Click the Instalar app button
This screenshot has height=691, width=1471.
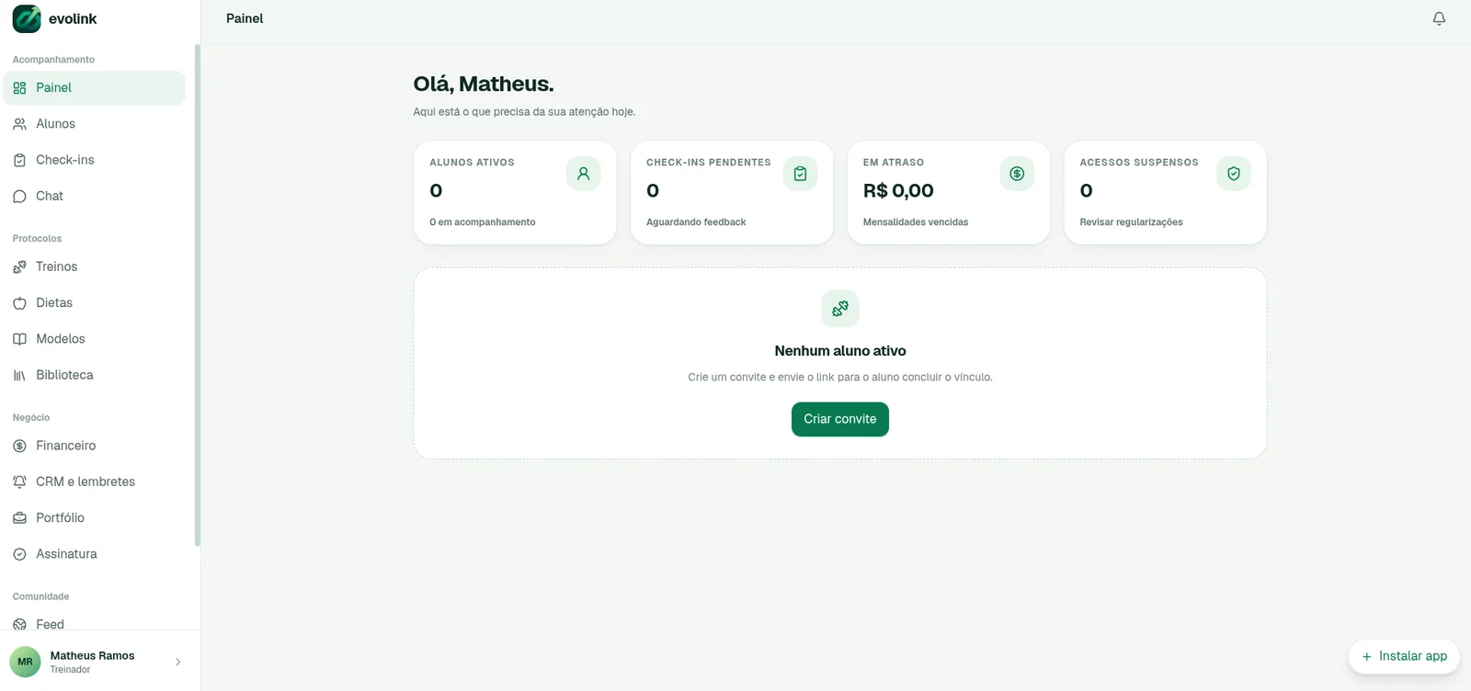[1404, 656]
